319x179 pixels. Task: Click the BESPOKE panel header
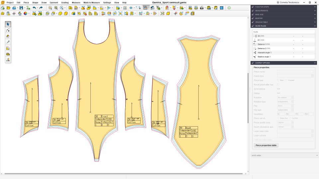click(283, 18)
